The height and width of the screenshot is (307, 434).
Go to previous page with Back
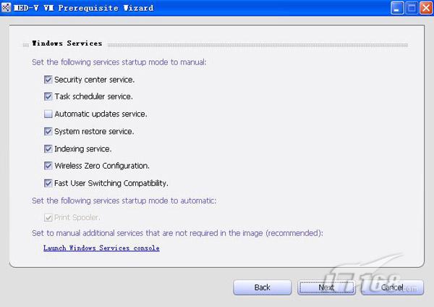(x=262, y=287)
